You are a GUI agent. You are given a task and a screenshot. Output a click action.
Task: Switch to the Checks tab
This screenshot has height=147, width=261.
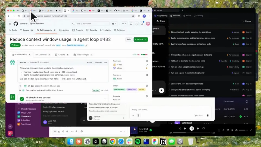pyautogui.click(x=62, y=55)
